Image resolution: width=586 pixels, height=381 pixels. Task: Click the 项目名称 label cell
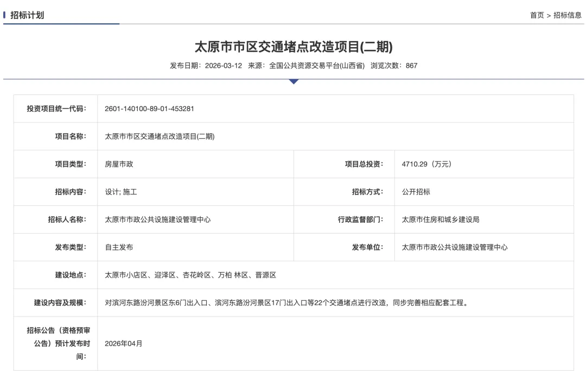[x=56, y=136]
